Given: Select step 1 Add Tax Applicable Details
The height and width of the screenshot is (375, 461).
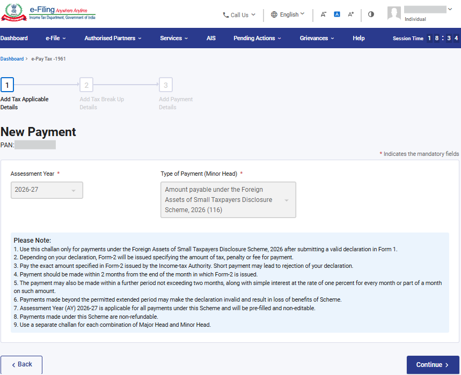Looking at the screenshot, I should point(8,85).
